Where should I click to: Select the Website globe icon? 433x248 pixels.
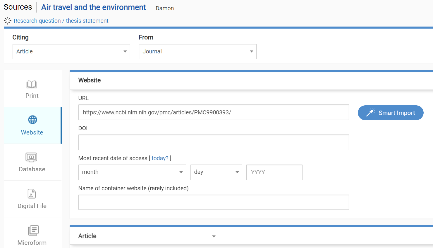click(32, 120)
